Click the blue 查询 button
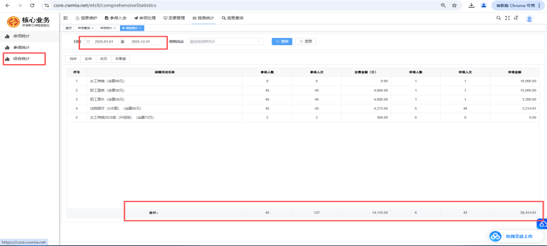This screenshot has height=246, width=547. click(282, 41)
